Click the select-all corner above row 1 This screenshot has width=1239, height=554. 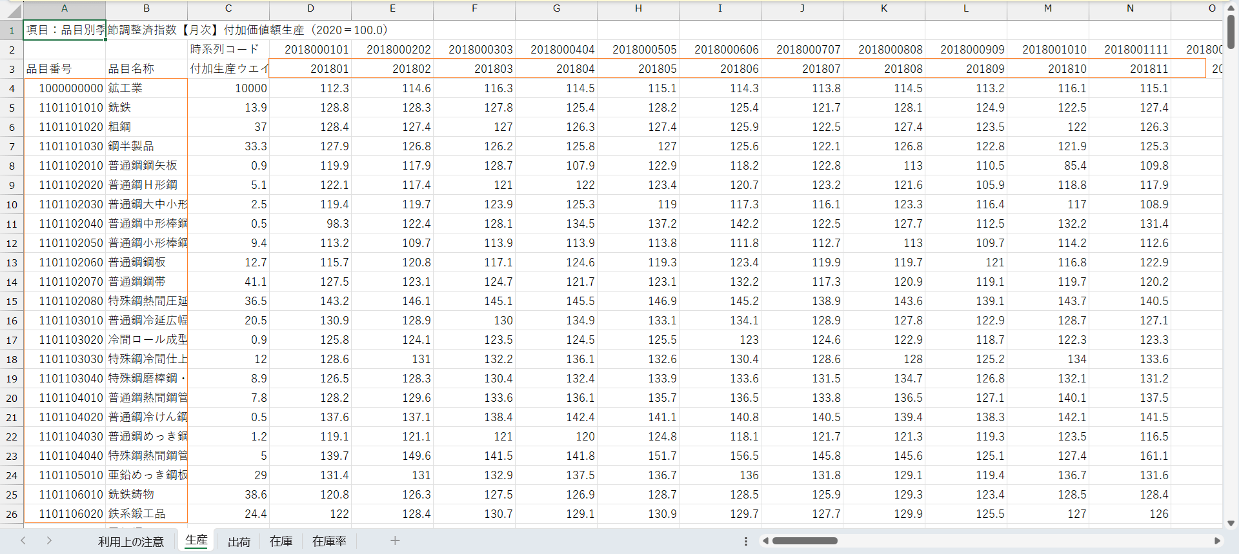pos(12,9)
